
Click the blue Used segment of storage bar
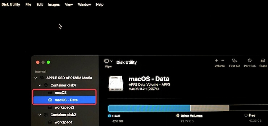[149, 108]
